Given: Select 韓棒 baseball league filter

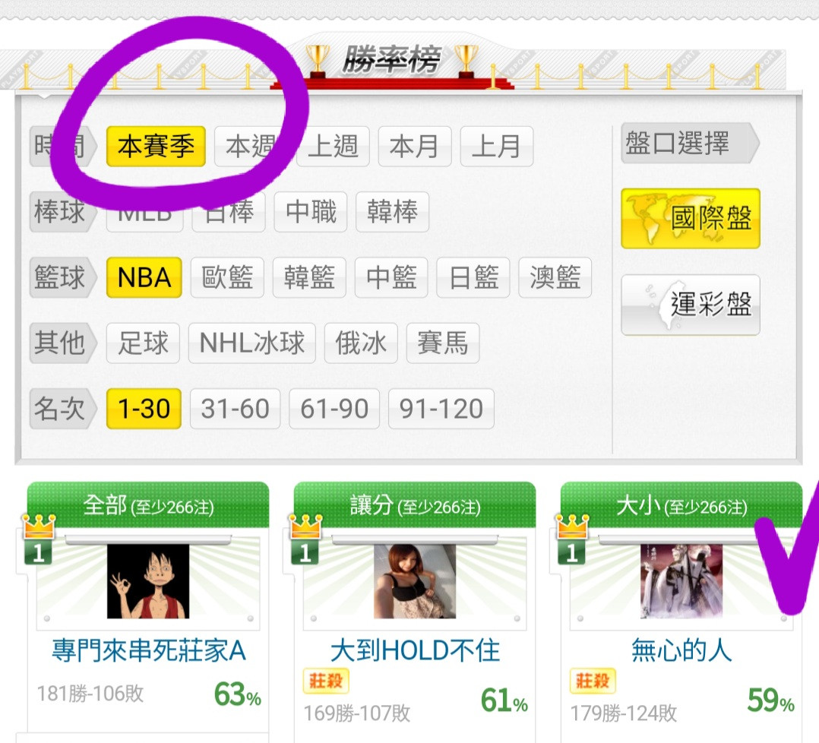Looking at the screenshot, I should pos(392,212).
